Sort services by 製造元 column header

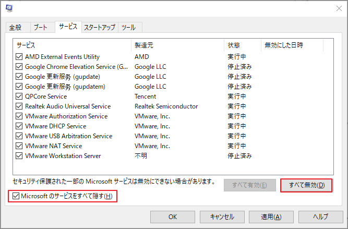177,45
